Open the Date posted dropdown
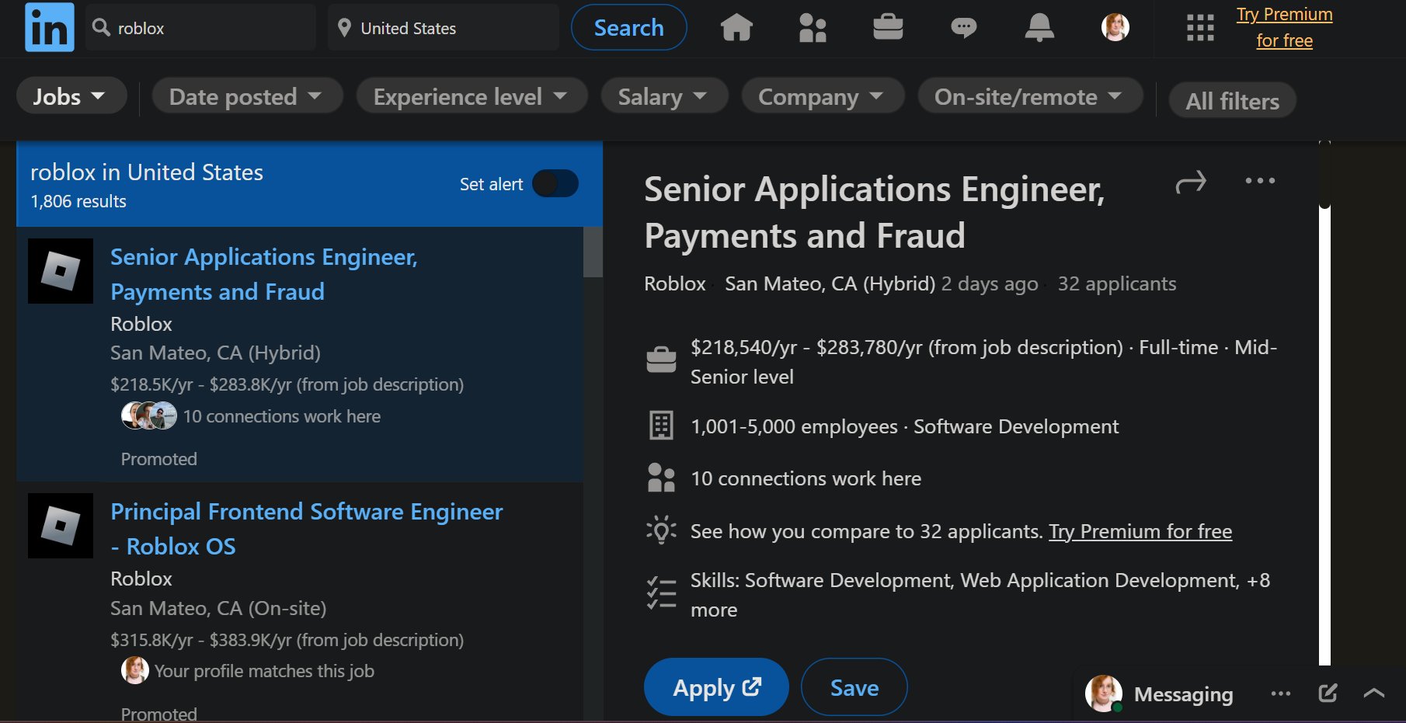 pos(247,96)
